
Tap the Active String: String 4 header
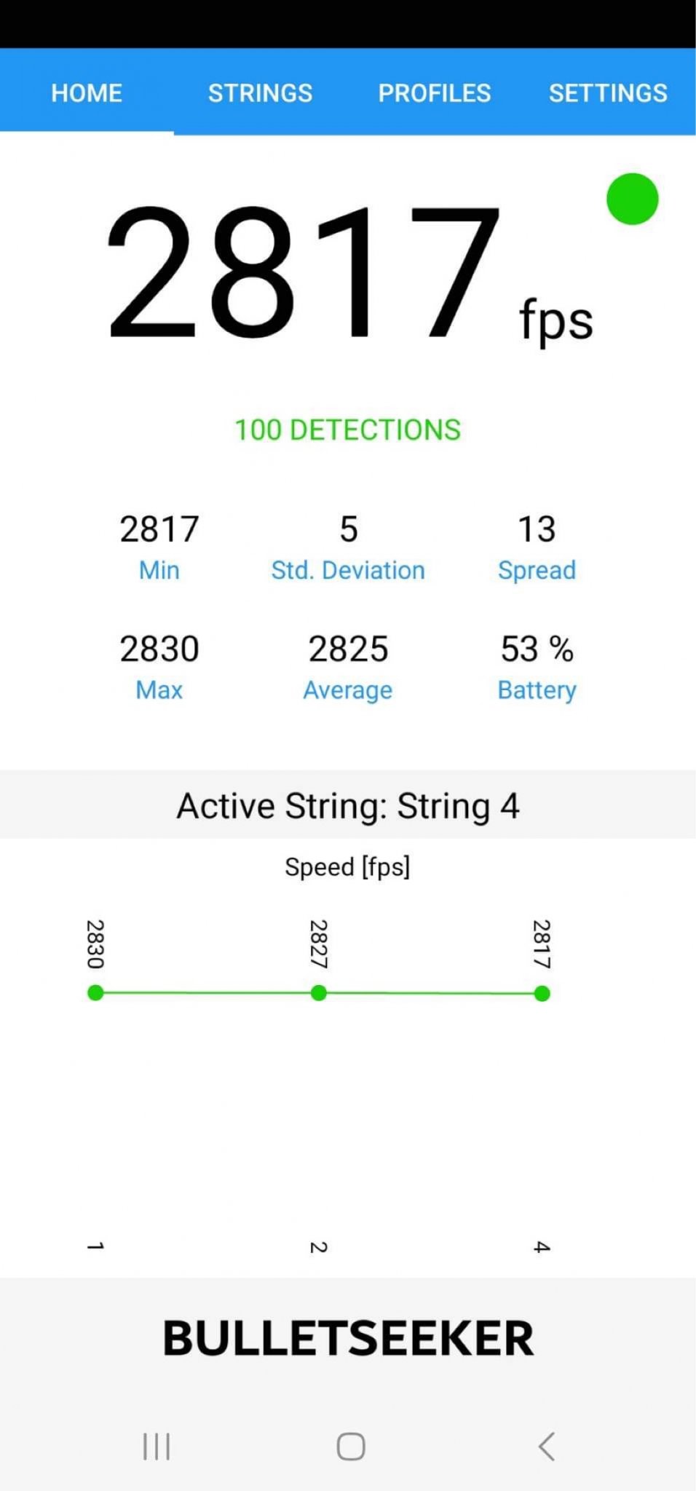tap(348, 805)
